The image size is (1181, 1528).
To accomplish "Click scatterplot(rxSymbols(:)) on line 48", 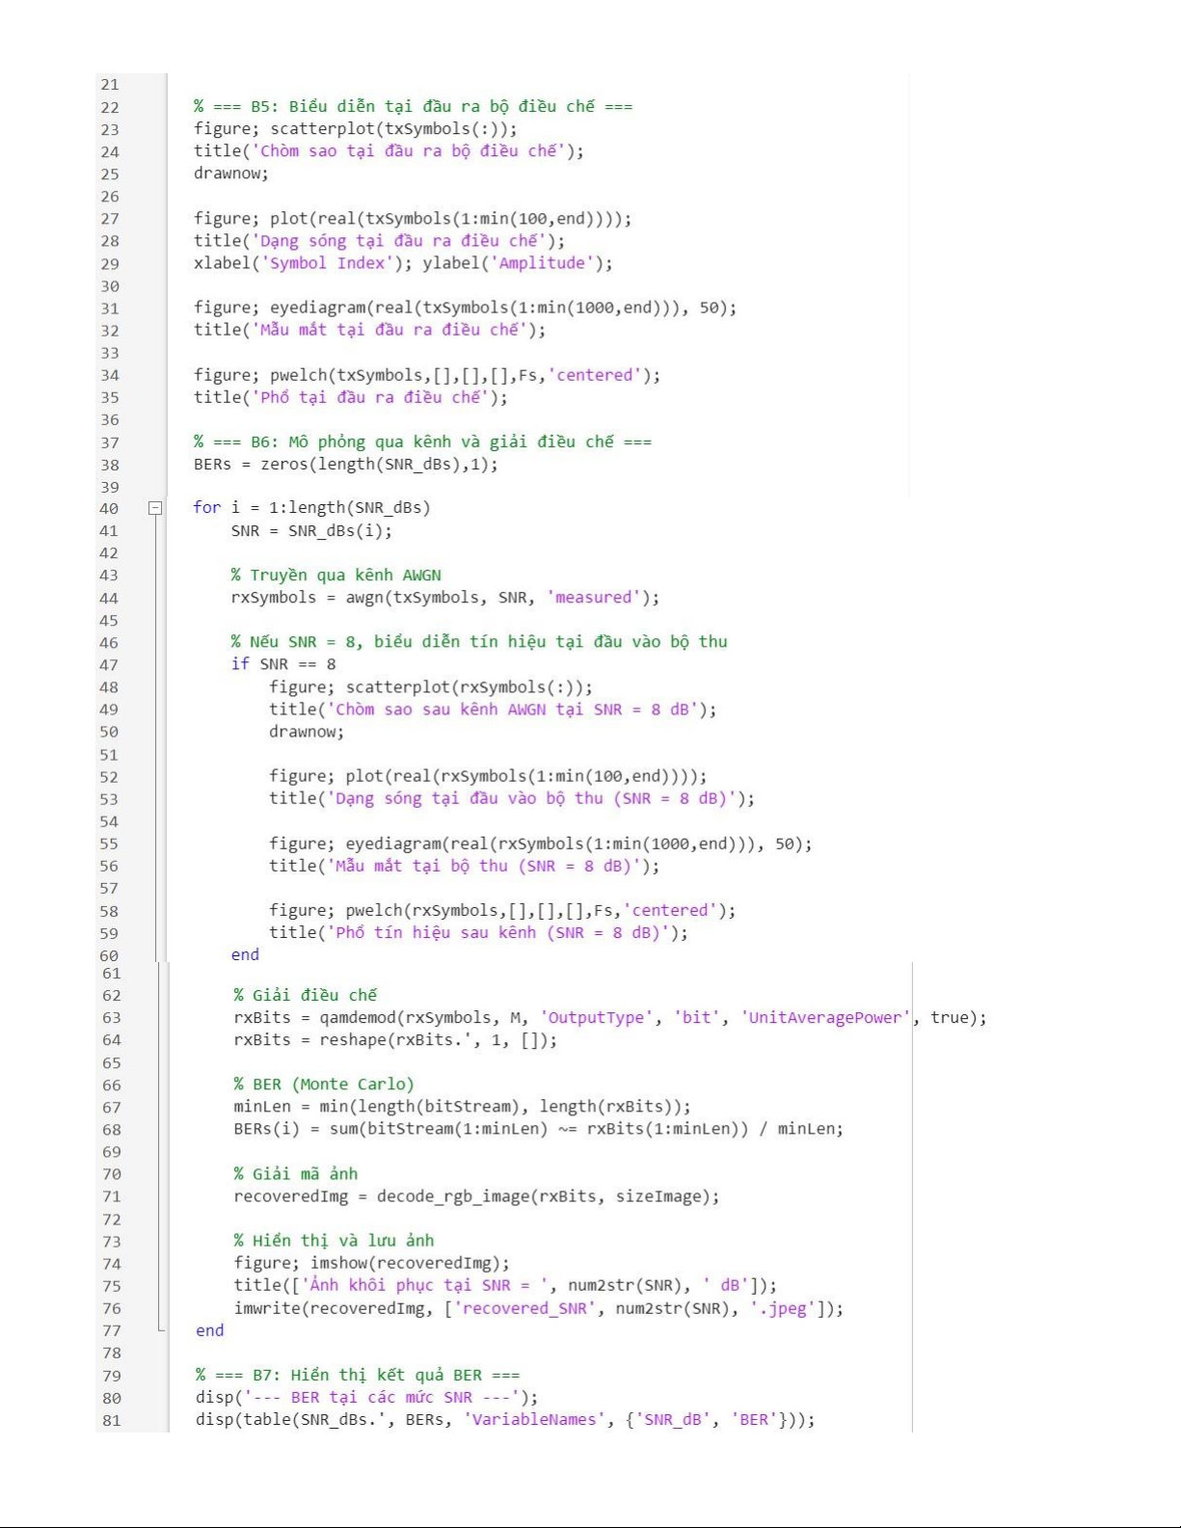I will click(x=431, y=686).
